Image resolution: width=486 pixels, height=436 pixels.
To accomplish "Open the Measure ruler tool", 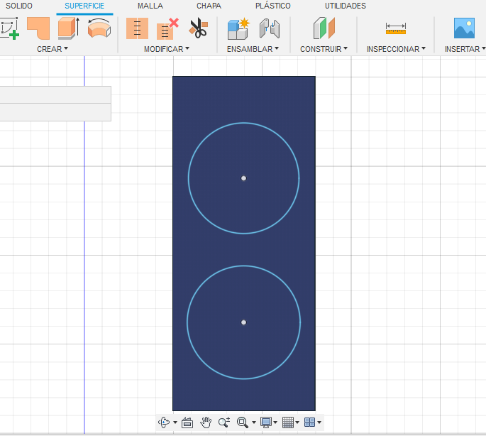I will (396, 28).
